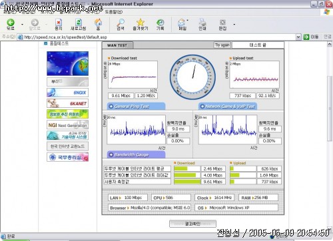Screen dimensions: 333x241
Task: Click the vertical page scrollbar thumb
Action: (x=330, y=108)
